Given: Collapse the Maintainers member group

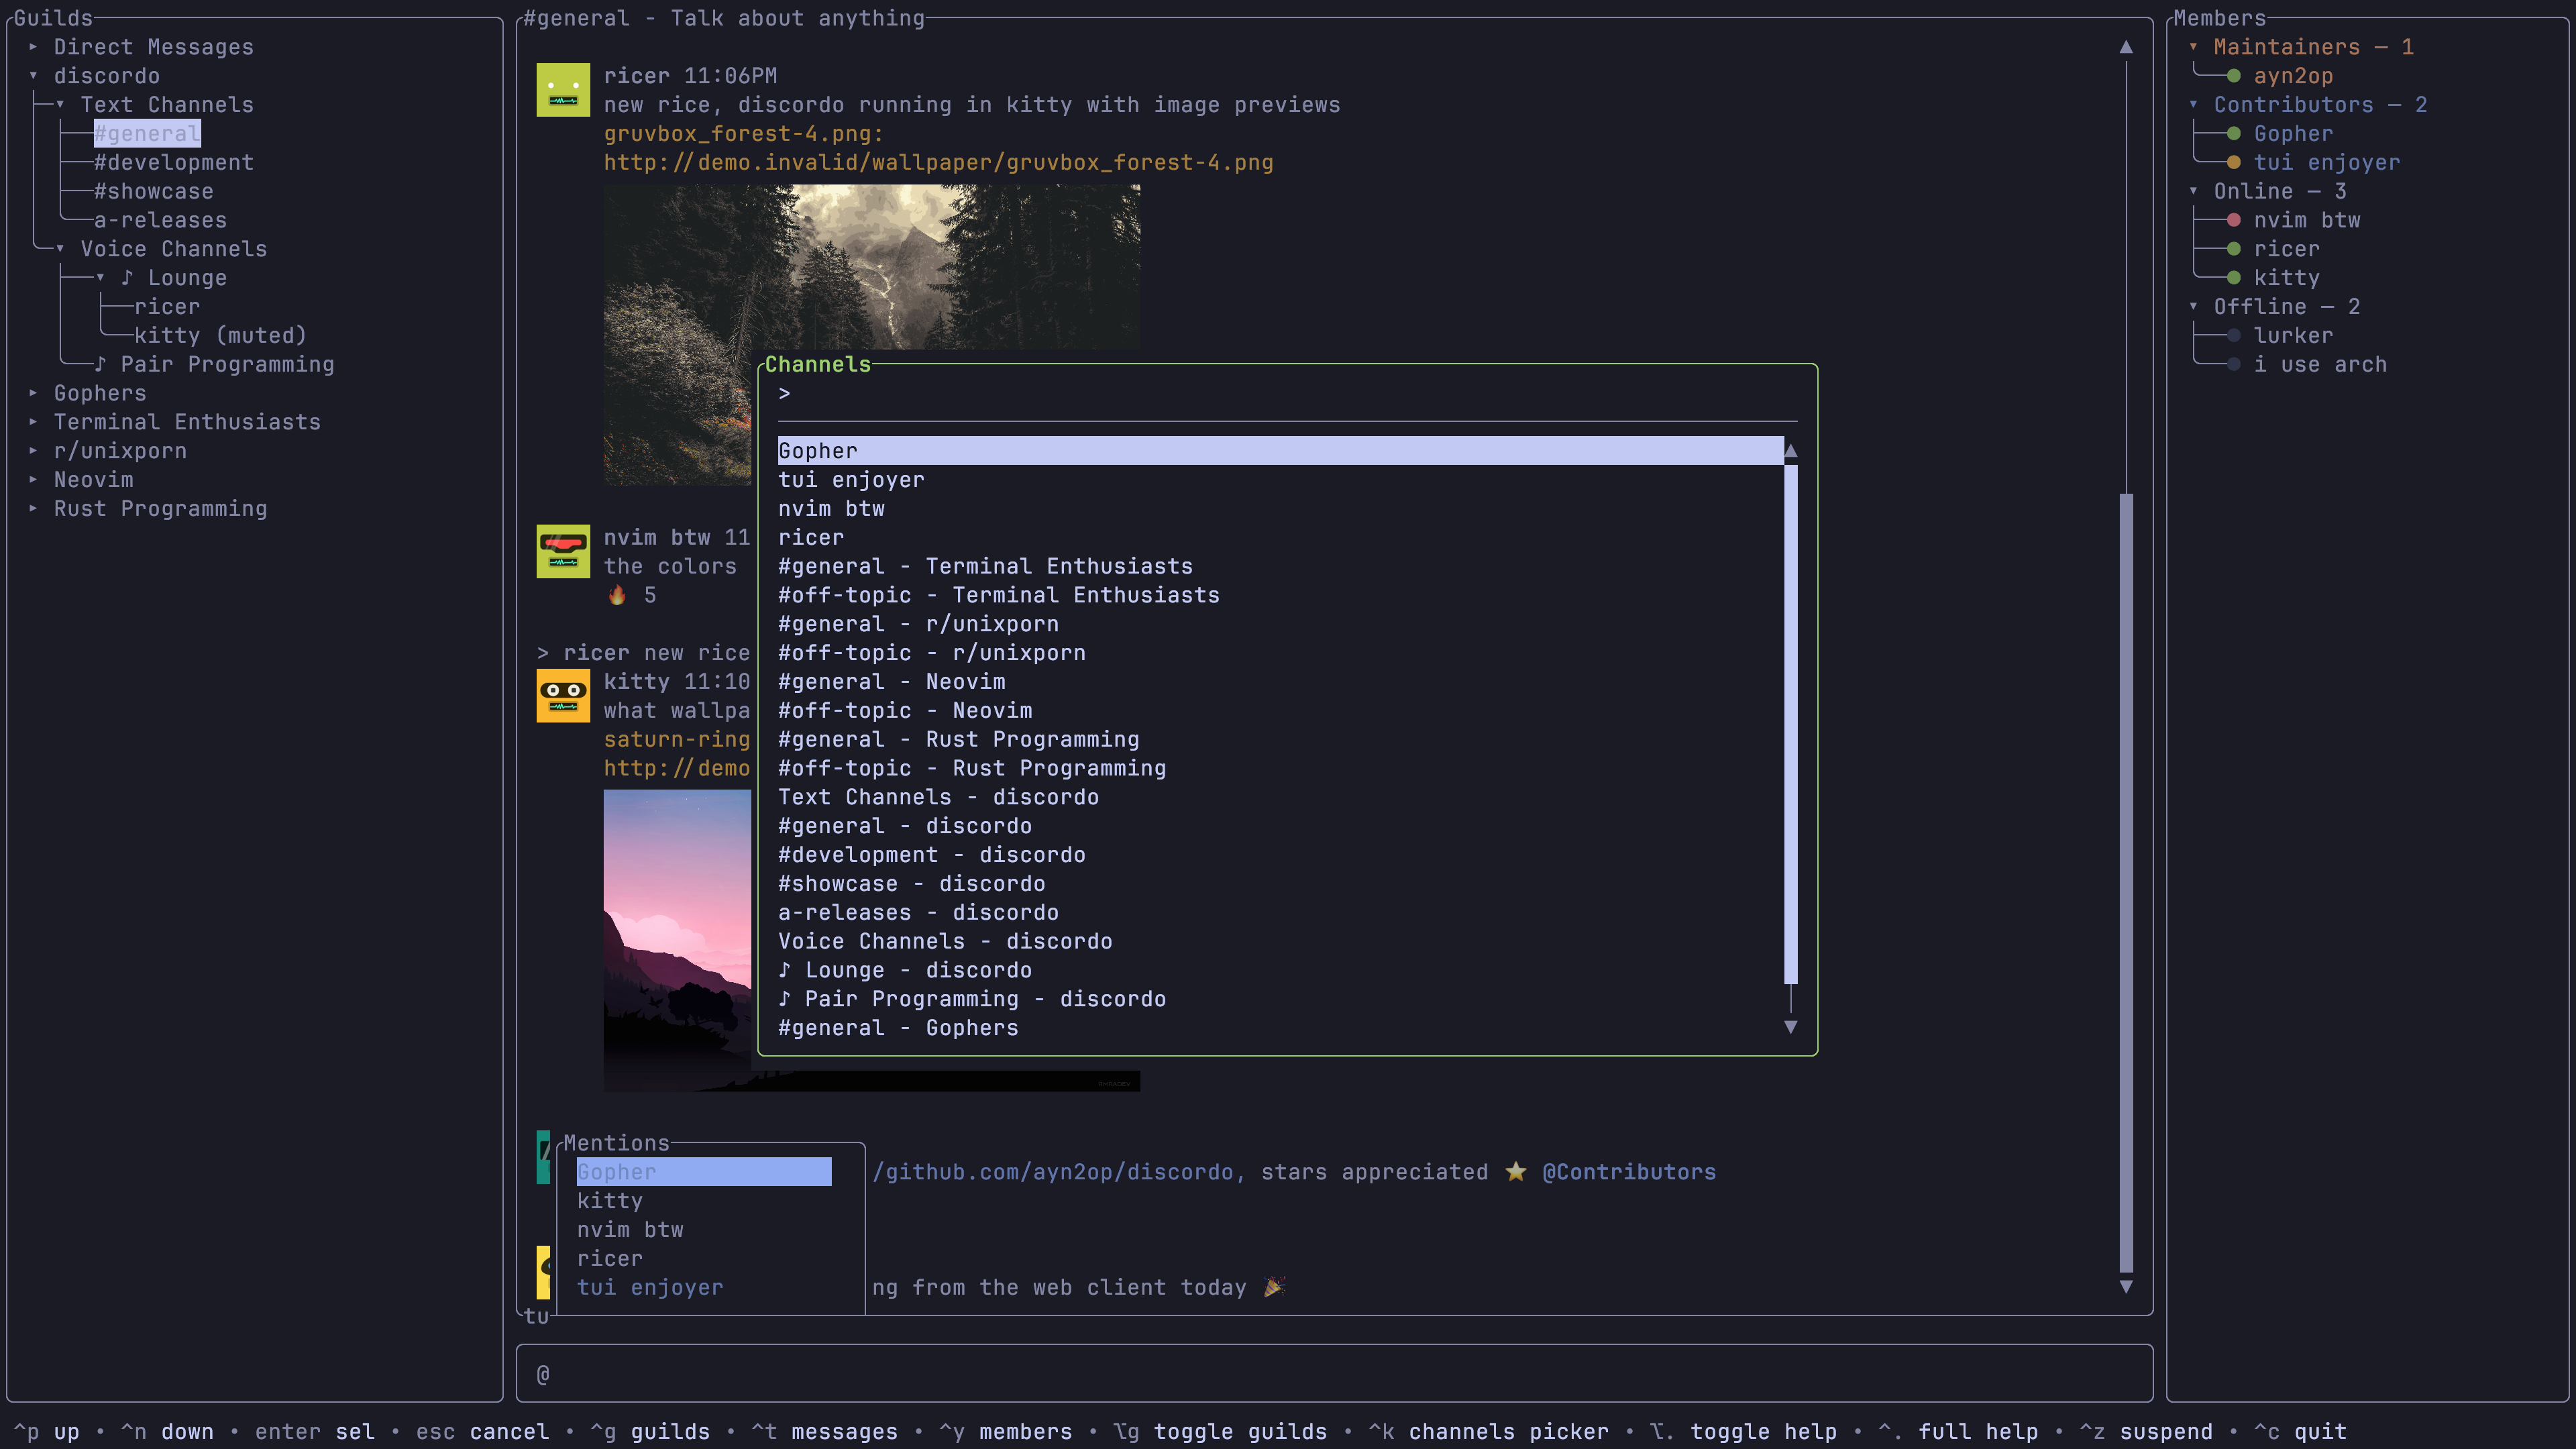Looking at the screenshot, I should click(x=2193, y=47).
